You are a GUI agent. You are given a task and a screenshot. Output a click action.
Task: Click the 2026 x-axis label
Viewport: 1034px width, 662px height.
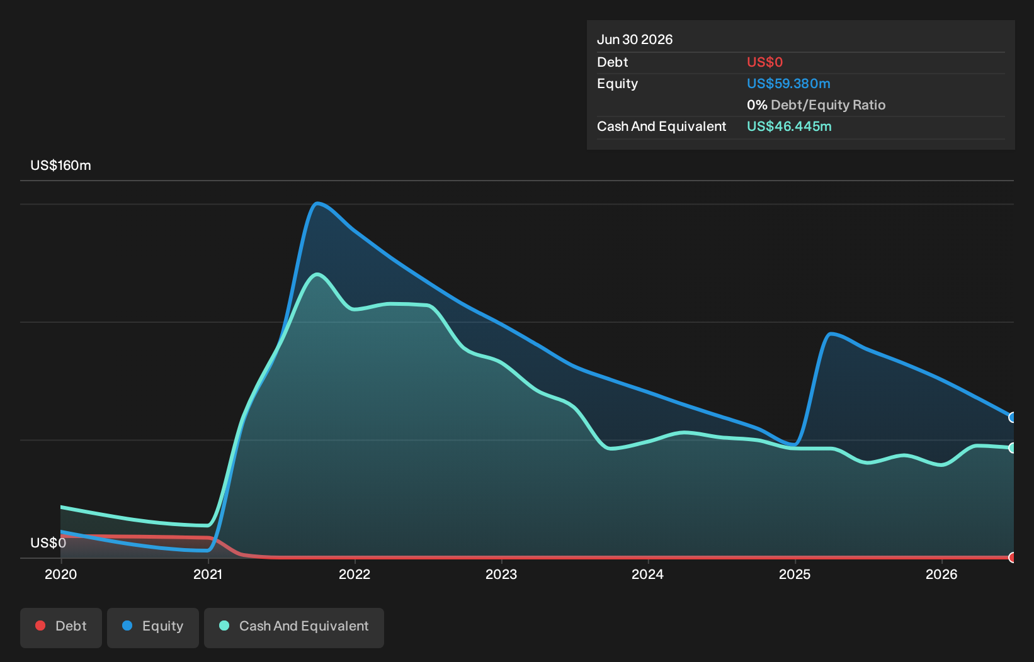pos(941,574)
